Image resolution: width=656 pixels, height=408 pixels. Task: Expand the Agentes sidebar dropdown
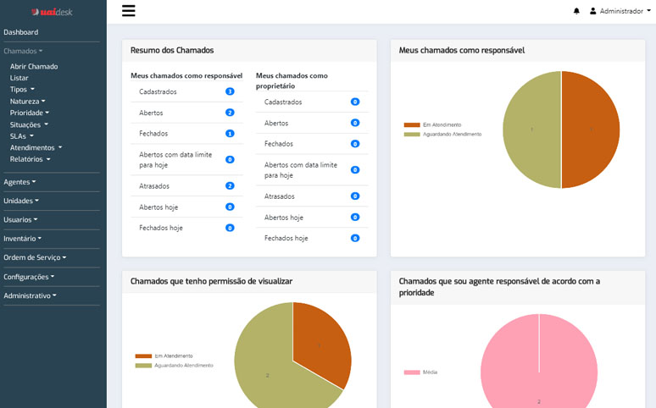[x=20, y=182]
